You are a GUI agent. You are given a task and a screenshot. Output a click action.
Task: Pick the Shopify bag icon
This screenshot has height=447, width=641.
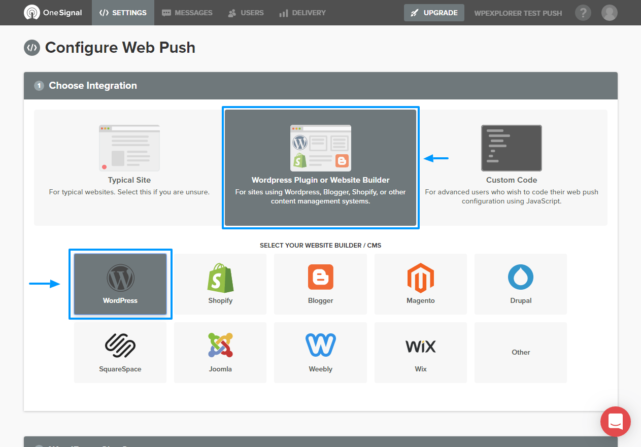coord(220,278)
